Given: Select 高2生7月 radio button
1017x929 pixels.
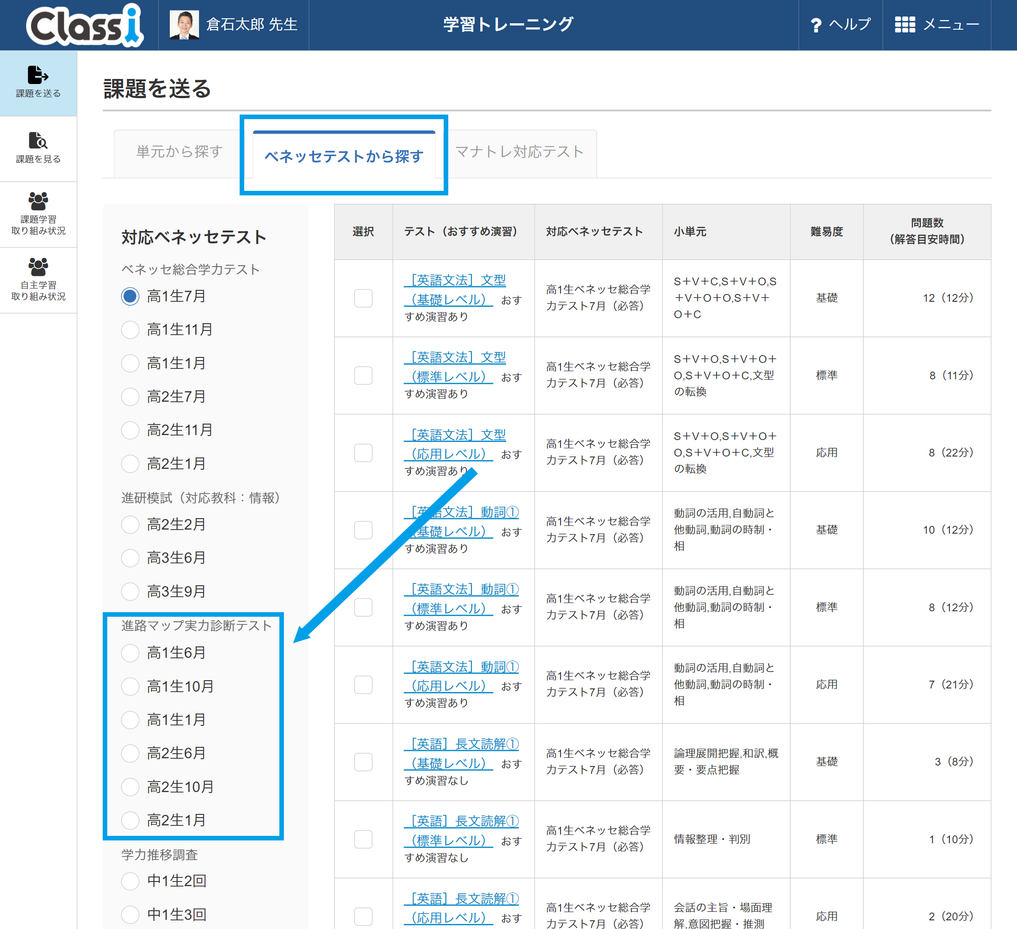Looking at the screenshot, I should (x=130, y=397).
